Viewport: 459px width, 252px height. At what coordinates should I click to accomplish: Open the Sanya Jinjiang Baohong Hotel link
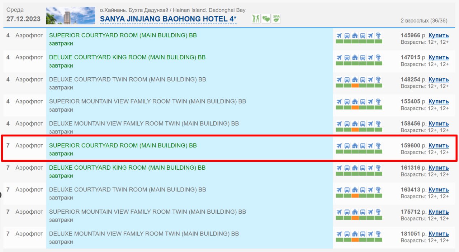(x=168, y=19)
